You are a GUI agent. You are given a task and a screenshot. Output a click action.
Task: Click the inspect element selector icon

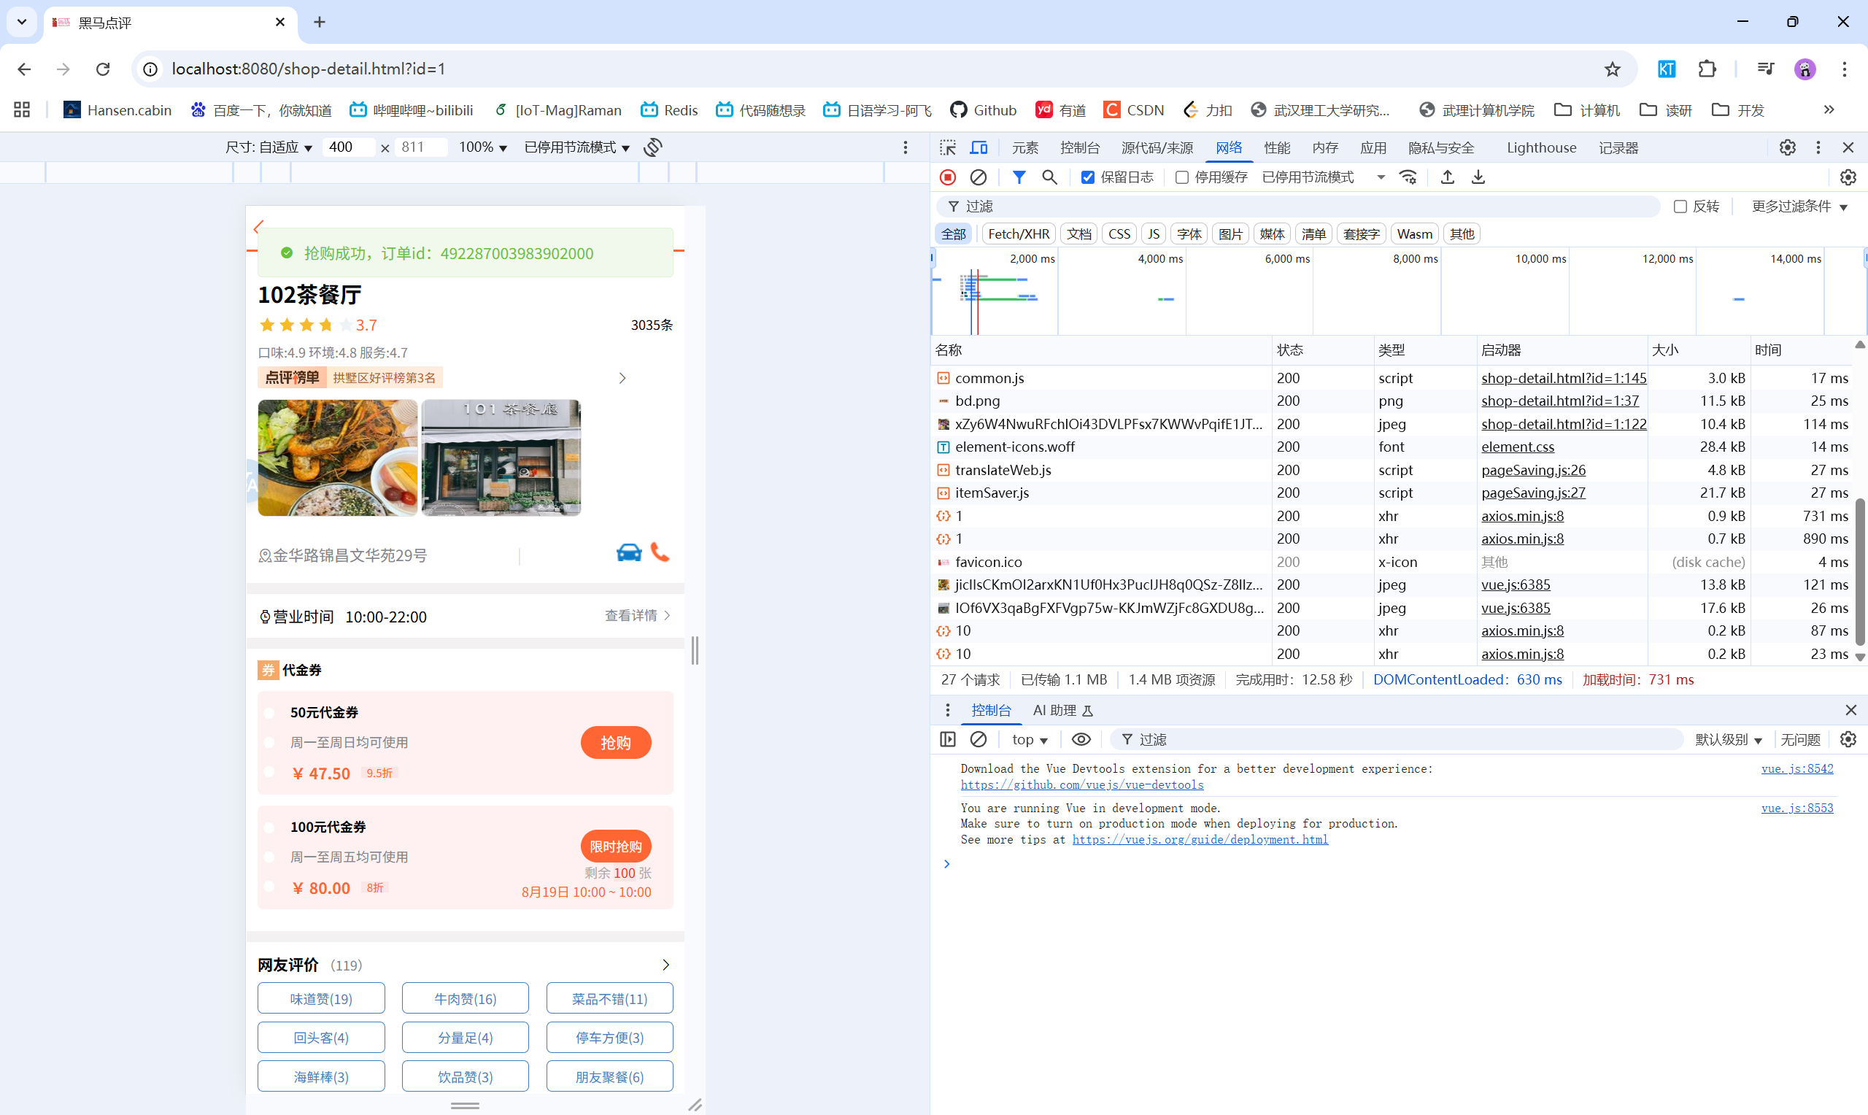[x=948, y=147]
